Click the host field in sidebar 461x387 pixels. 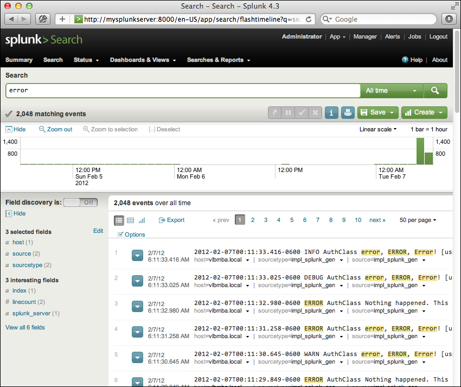(x=18, y=242)
